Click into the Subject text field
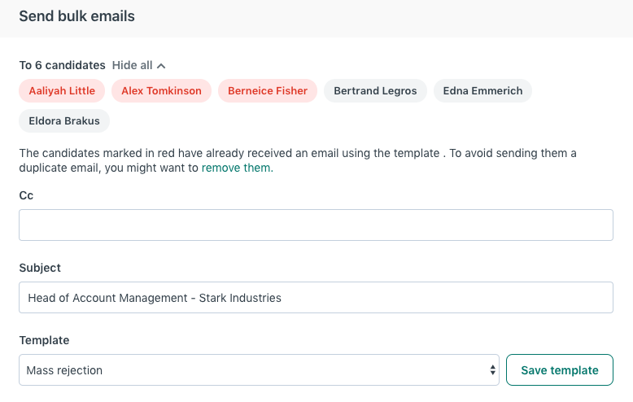Viewport: 633px width, 402px height. tap(316, 298)
